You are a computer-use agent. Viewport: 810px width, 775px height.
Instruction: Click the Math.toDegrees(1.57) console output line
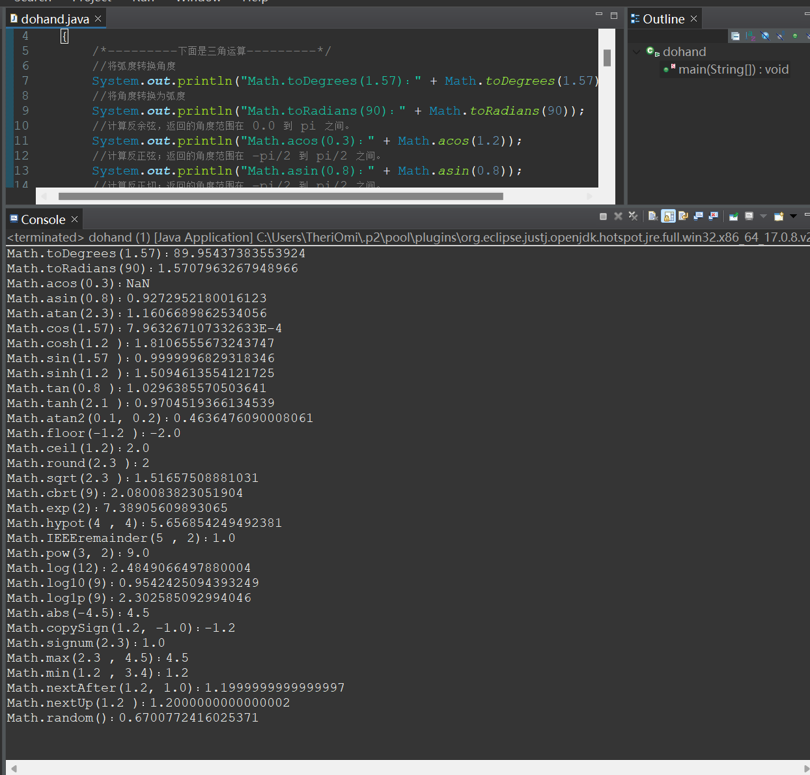pos(156,253)
